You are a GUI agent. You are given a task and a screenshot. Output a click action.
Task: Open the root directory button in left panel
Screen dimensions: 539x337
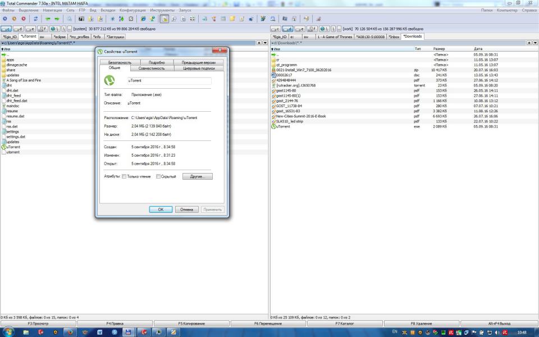click(63, 29)
